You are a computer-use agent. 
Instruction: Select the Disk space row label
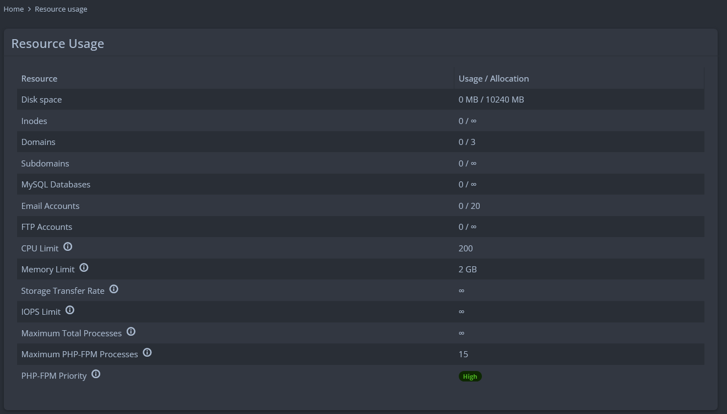pyautogui.click(x=41, y=100)
